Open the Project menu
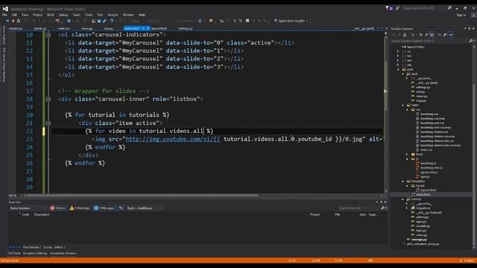Viewport: 477px width, 268px height. point(37,15)
